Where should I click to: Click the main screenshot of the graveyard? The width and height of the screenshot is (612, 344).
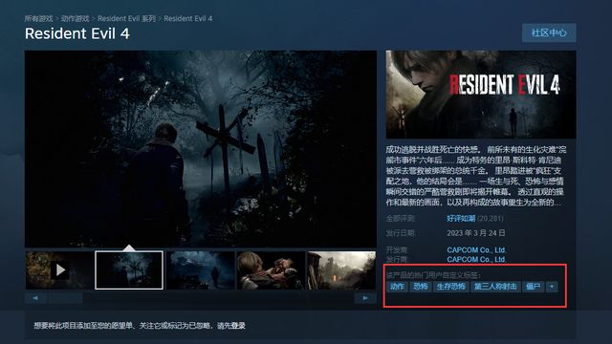(x=201, y=149)
